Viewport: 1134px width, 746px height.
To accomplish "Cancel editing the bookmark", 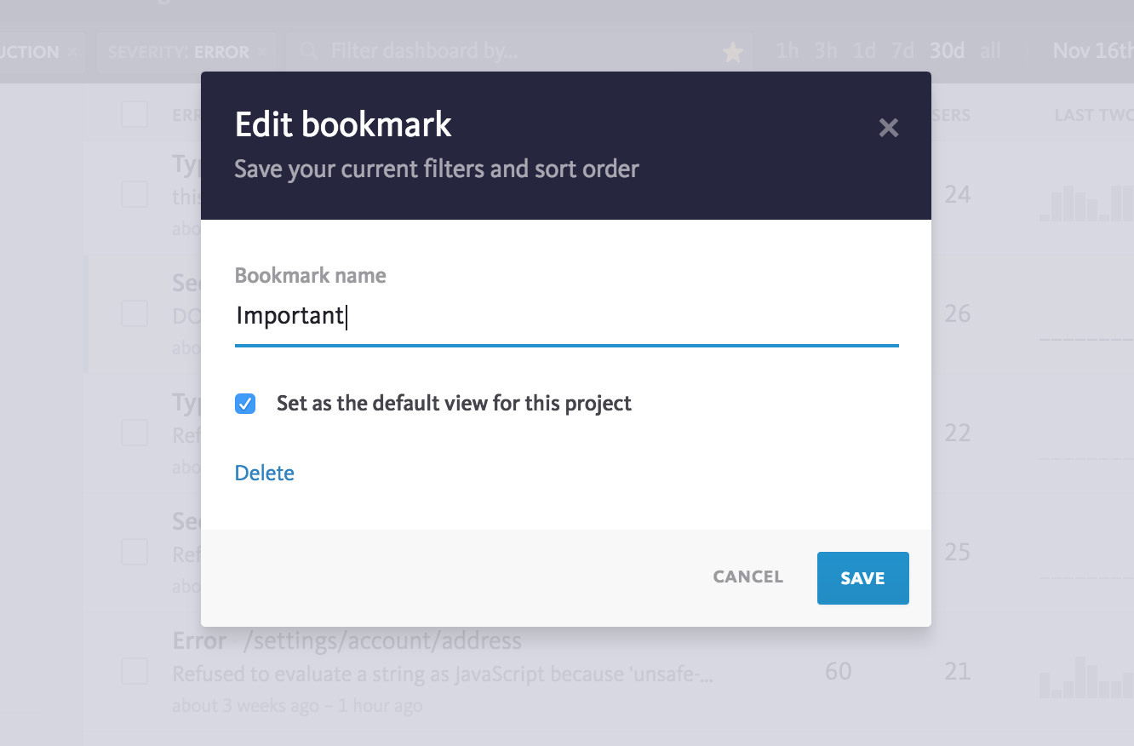I will pos(747,577).
